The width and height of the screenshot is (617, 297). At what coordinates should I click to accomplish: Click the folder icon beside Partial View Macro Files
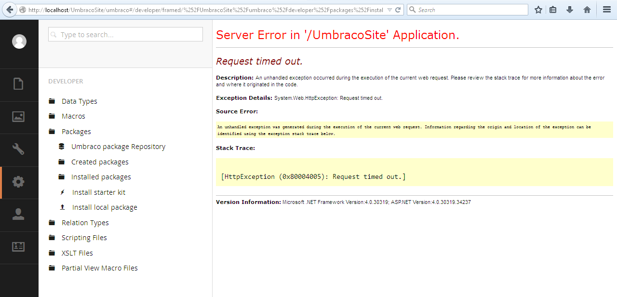pyautogui.click(x=52, y=268)
